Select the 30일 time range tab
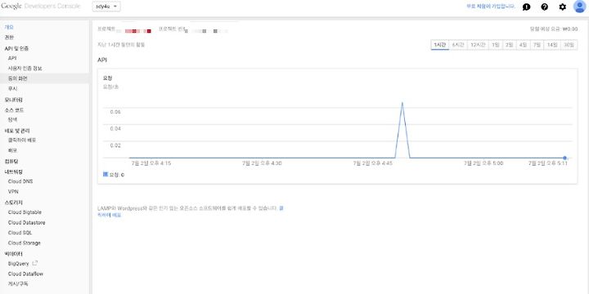Screen dimensions: 589x294 (569, 45)
